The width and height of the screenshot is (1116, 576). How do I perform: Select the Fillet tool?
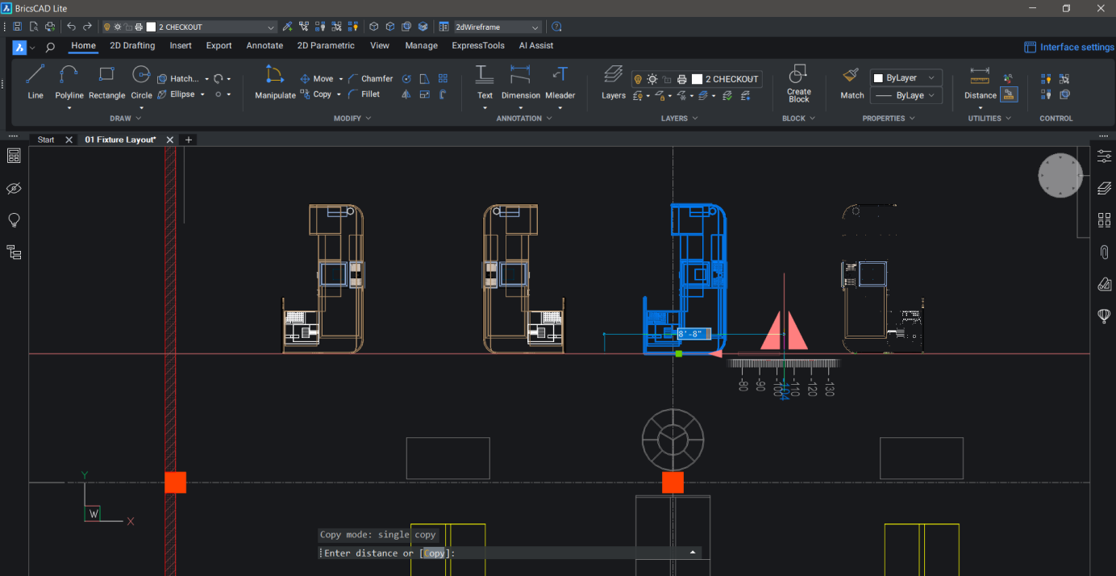click(x=367, y=94)
